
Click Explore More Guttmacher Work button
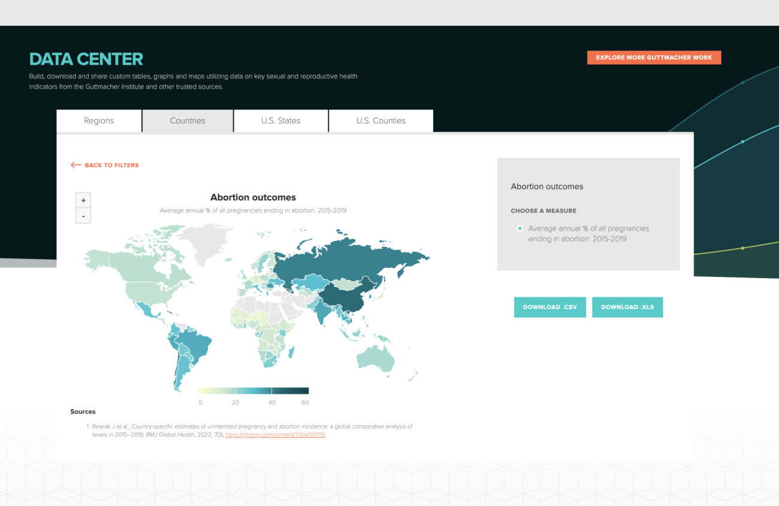(654, 57)
